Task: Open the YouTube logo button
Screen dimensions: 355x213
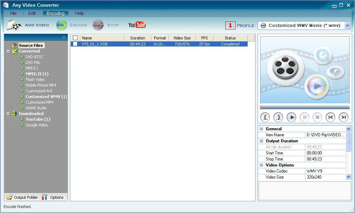Action: 137,25
